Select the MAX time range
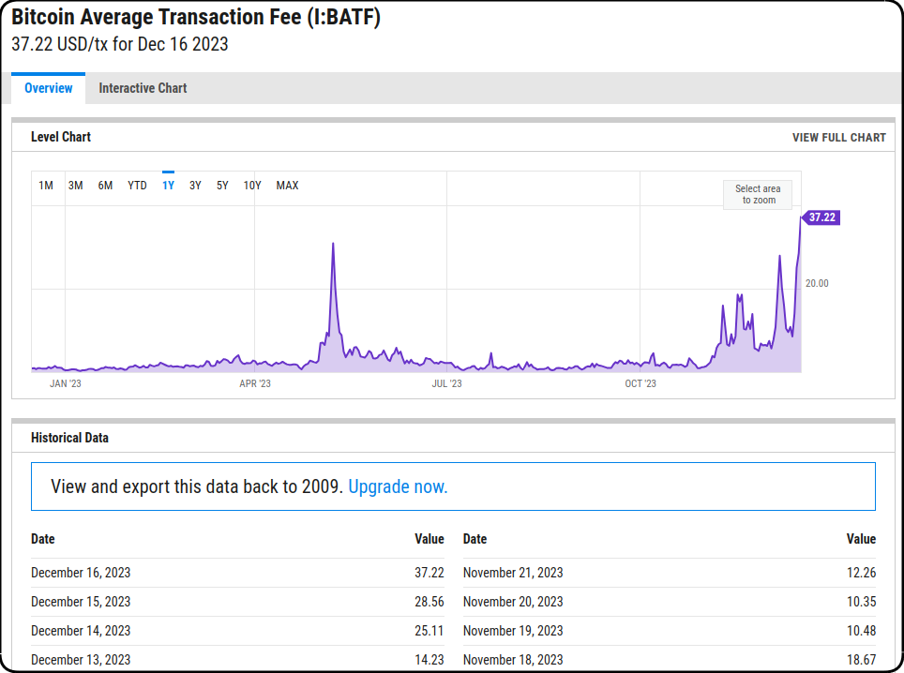 pos(287,186)
